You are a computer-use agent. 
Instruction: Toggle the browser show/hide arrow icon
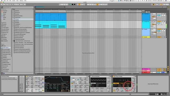pyautogui.click(x=2, y=7)
